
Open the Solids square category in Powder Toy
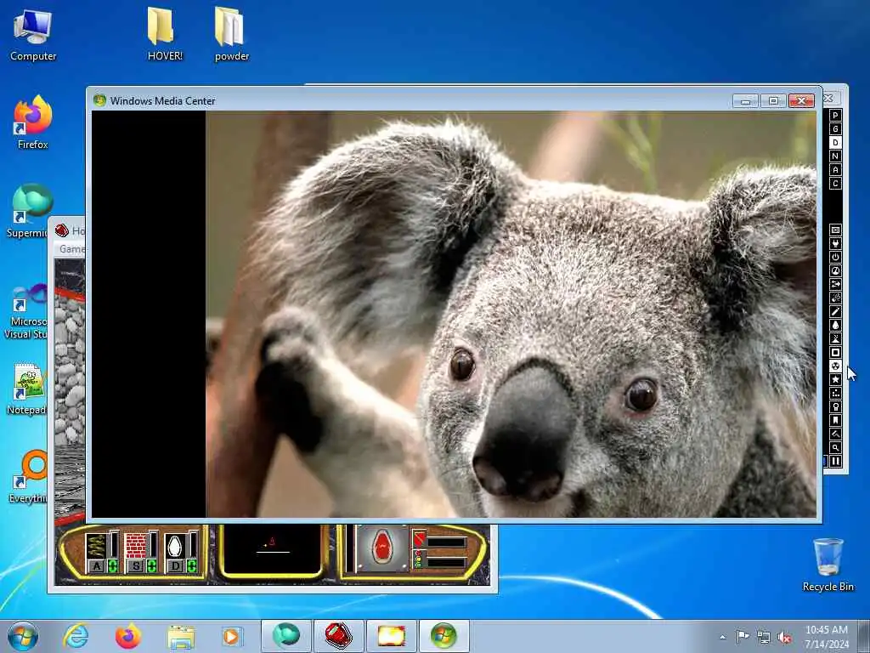coord(835,352)
